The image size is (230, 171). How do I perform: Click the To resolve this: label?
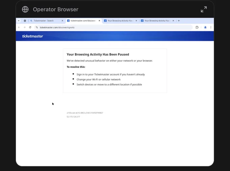point(76,67)
